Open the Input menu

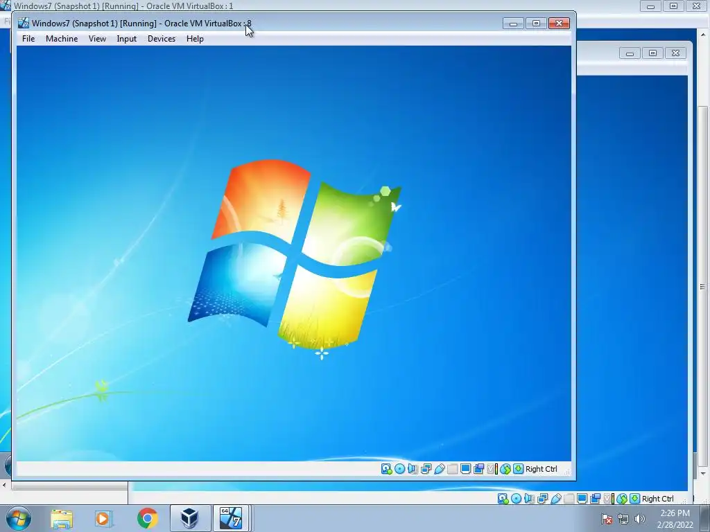[126, 39]
